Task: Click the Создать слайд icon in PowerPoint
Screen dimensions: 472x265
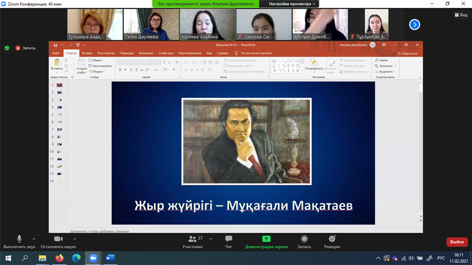Action: tap(82, 63)
